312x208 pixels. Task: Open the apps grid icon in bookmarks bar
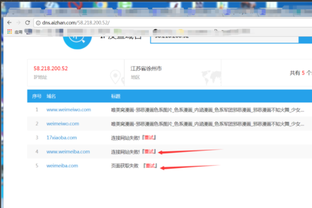pos(9,31)
